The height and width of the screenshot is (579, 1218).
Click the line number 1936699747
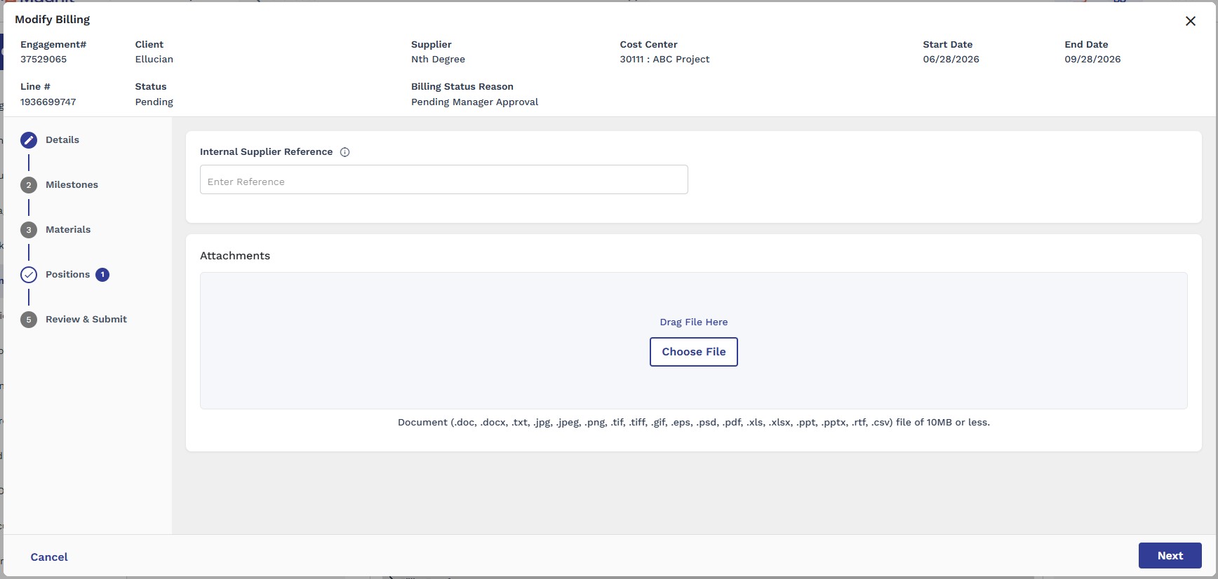48,102
